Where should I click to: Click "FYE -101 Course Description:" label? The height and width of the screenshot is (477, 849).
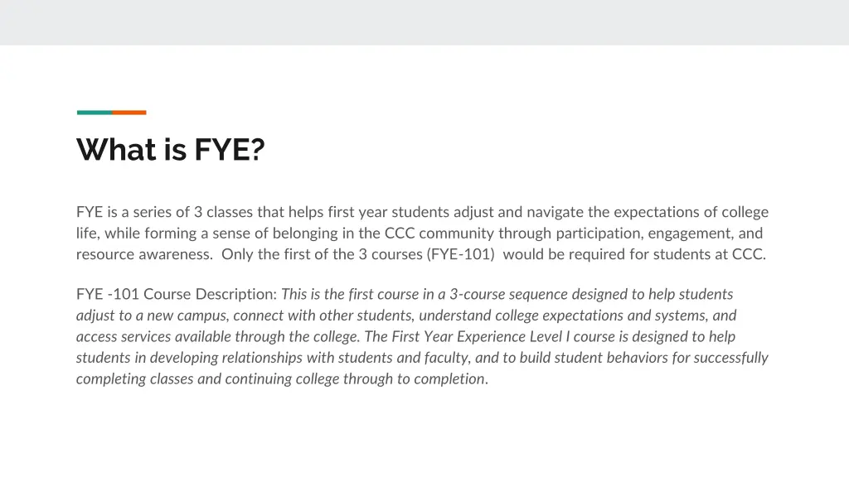(x=177, y=294)
